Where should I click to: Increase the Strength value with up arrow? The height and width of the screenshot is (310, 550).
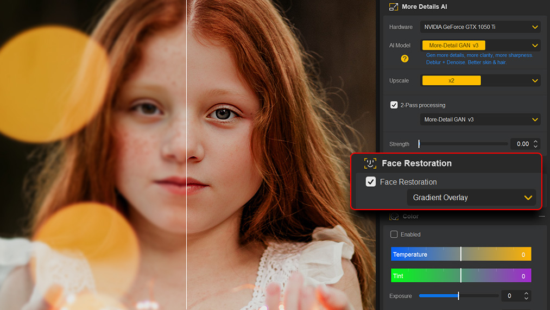[x=536, y=141]
